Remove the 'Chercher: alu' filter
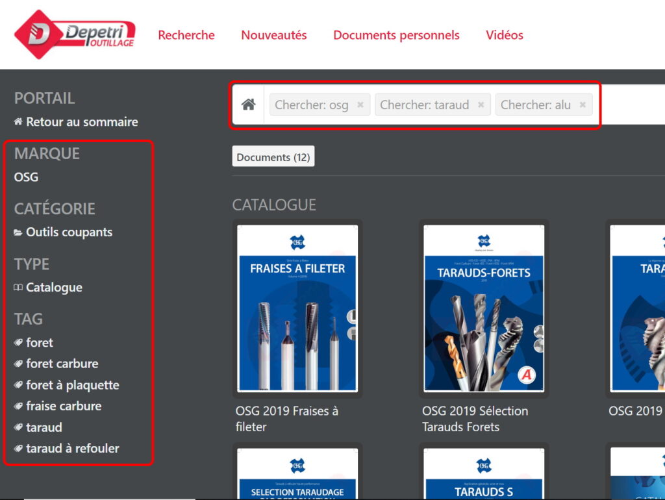Viewport: 665px width, 500px height. (x=583, y=105)
